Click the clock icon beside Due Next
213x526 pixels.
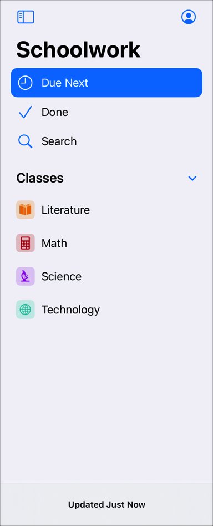25,83
